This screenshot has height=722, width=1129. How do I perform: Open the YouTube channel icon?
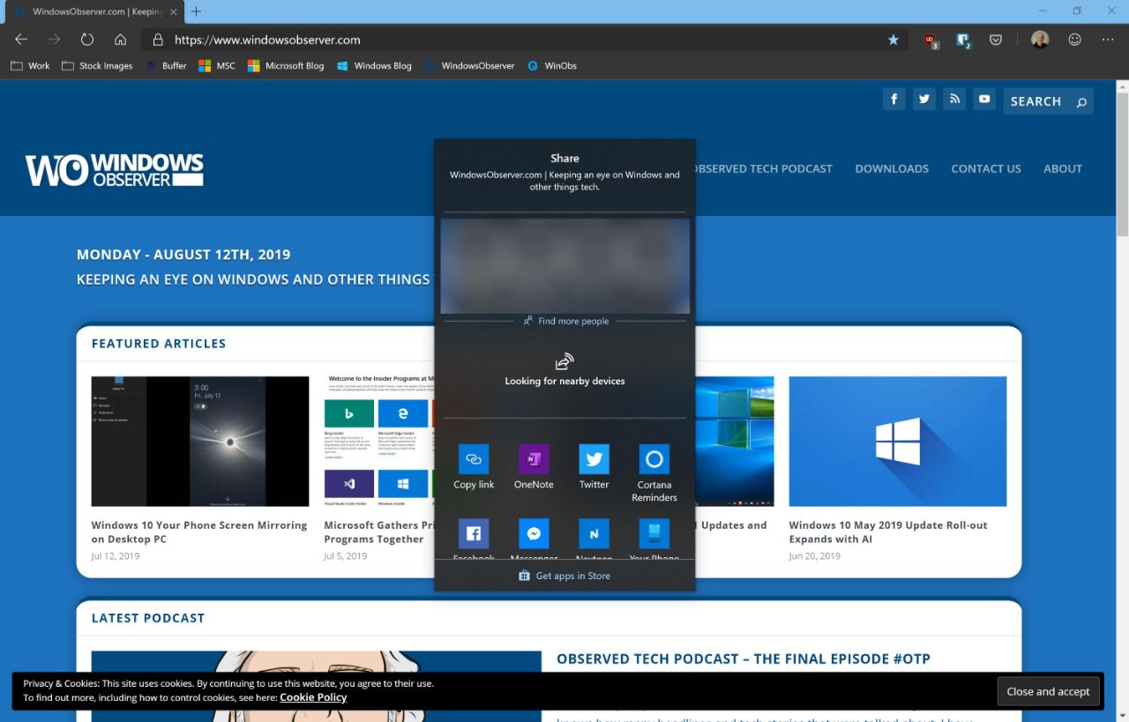point(984,99)
